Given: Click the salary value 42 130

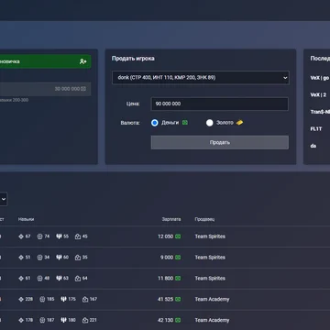Looking at the screenshot, I should click(x=166, y=320).
